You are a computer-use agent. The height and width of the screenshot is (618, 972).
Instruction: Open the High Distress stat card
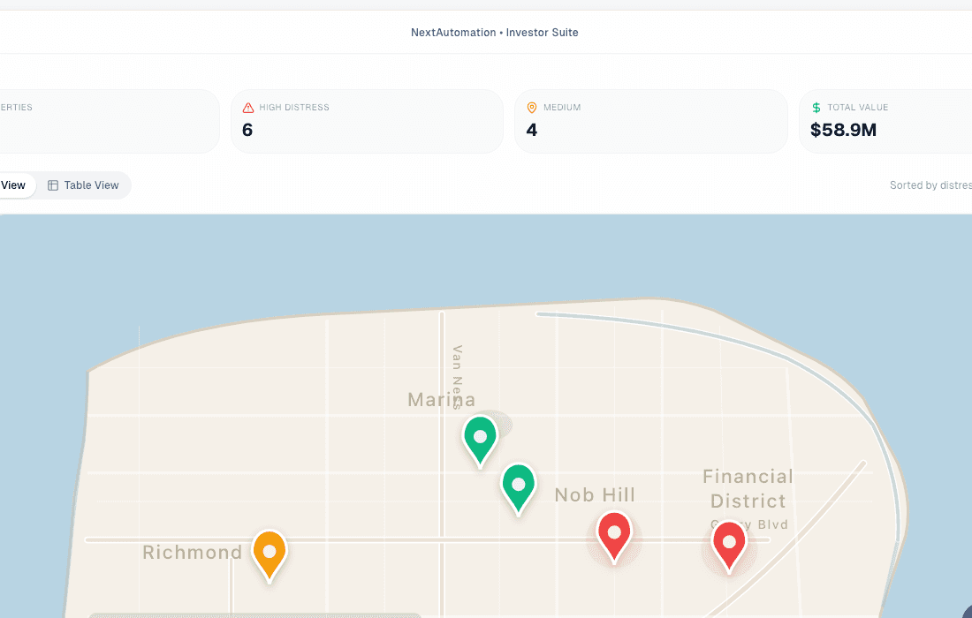(367, 121)
